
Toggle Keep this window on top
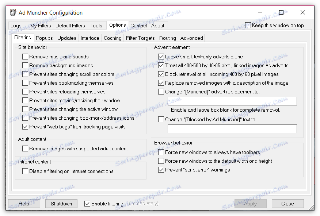pyautogui.click(x=248, y=25)
